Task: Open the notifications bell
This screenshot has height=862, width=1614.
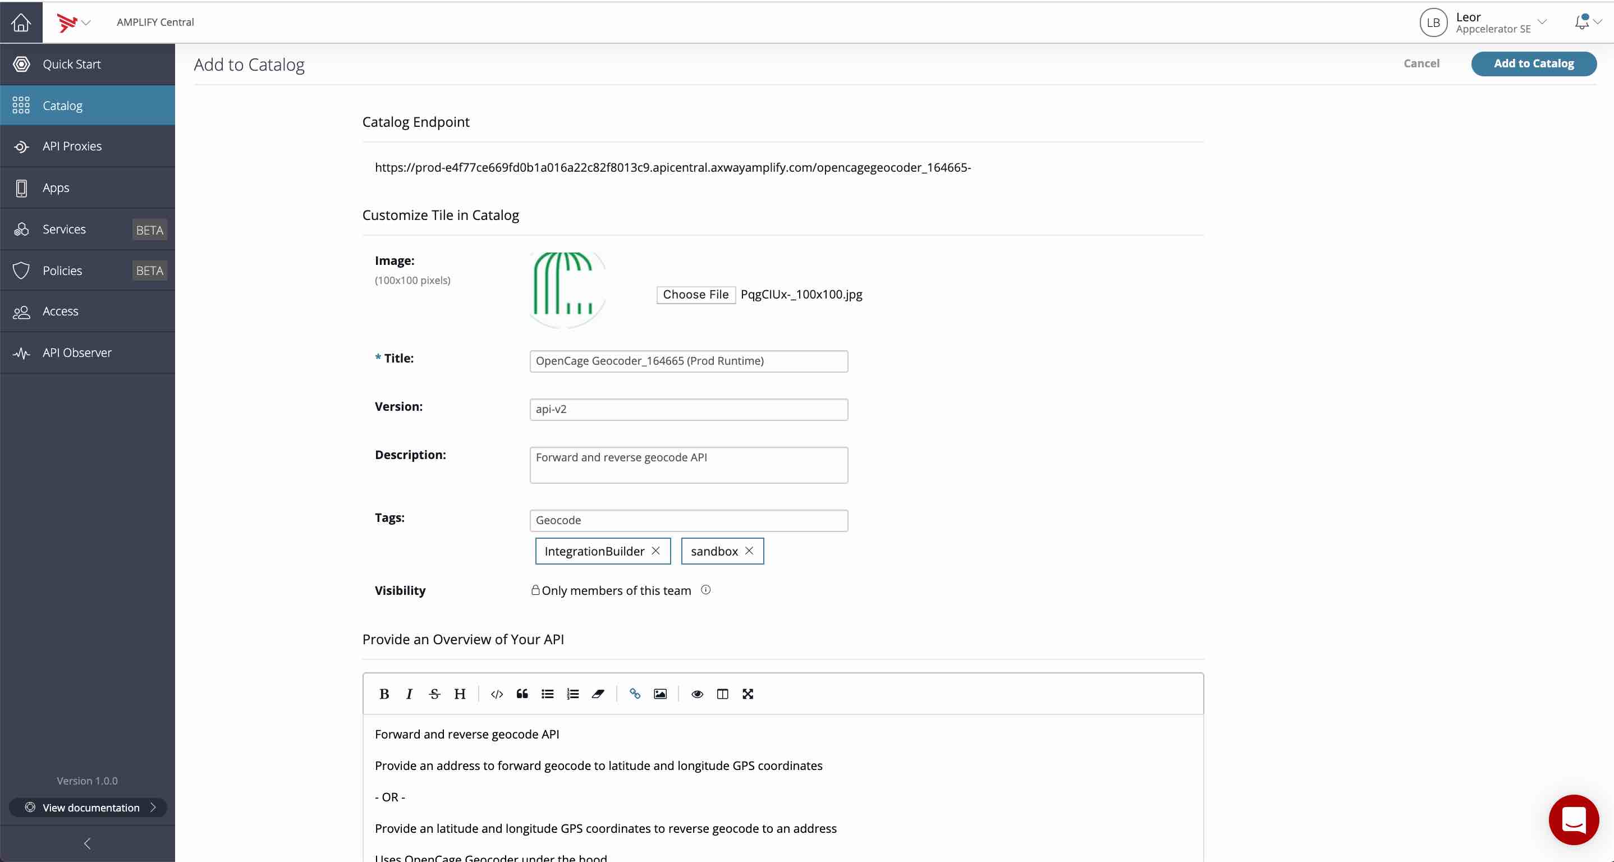Action: (x=1583, y=22)
